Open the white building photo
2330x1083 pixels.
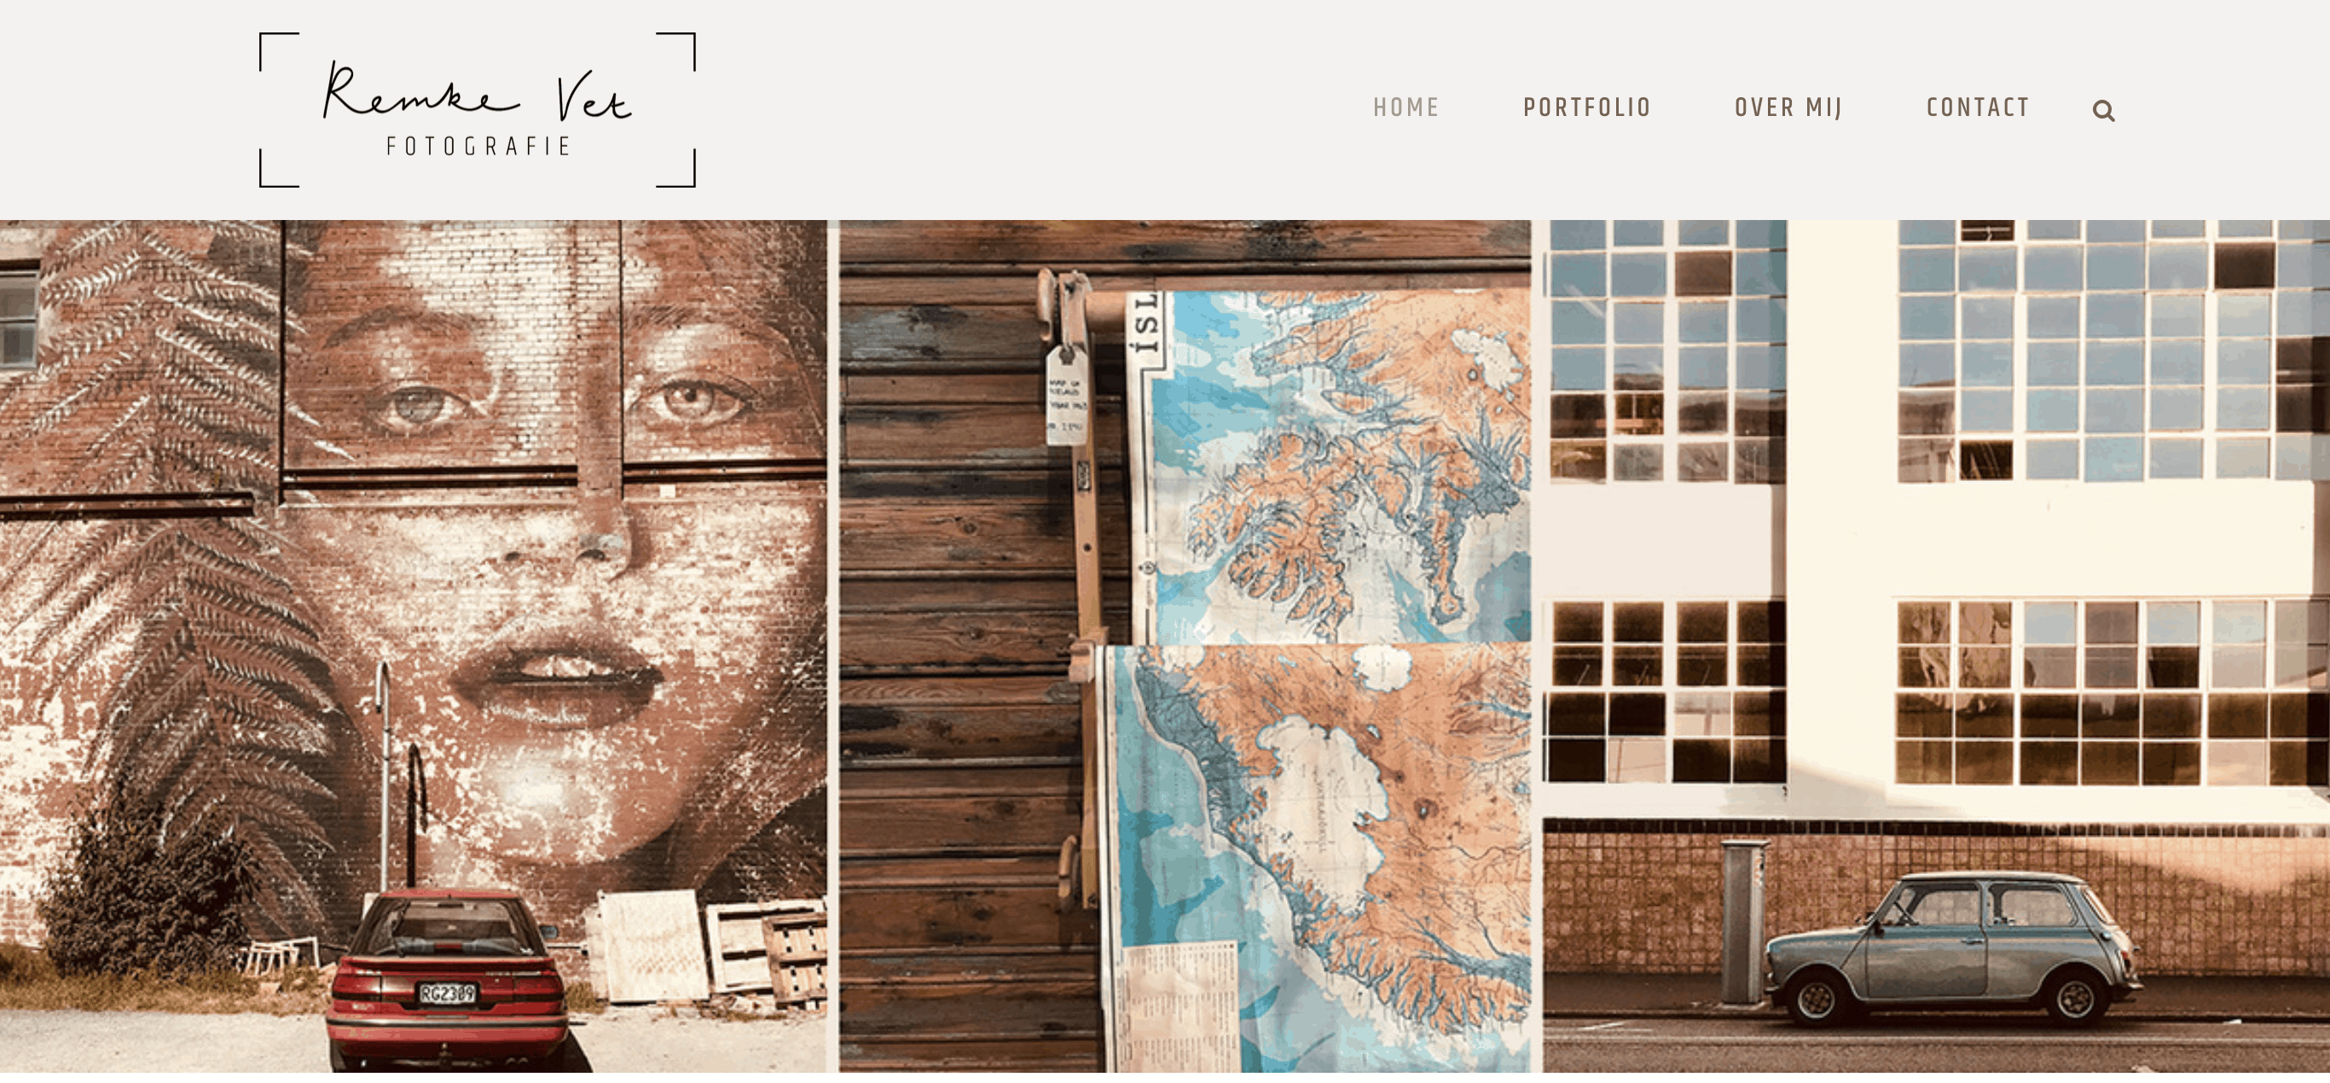point(1937,646)
